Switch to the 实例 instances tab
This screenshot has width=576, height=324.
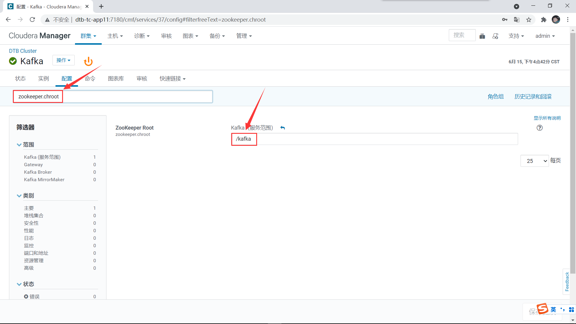click(43, 79)
